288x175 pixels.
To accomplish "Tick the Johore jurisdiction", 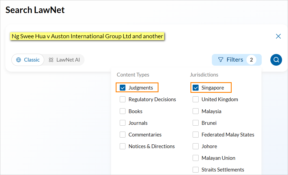I will coord(196,146).
